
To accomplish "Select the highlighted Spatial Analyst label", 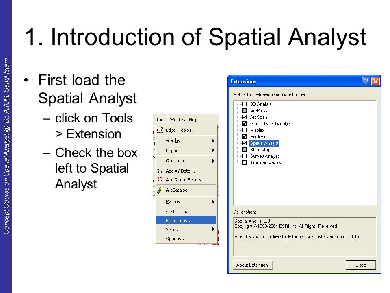I will click(264, 143).
